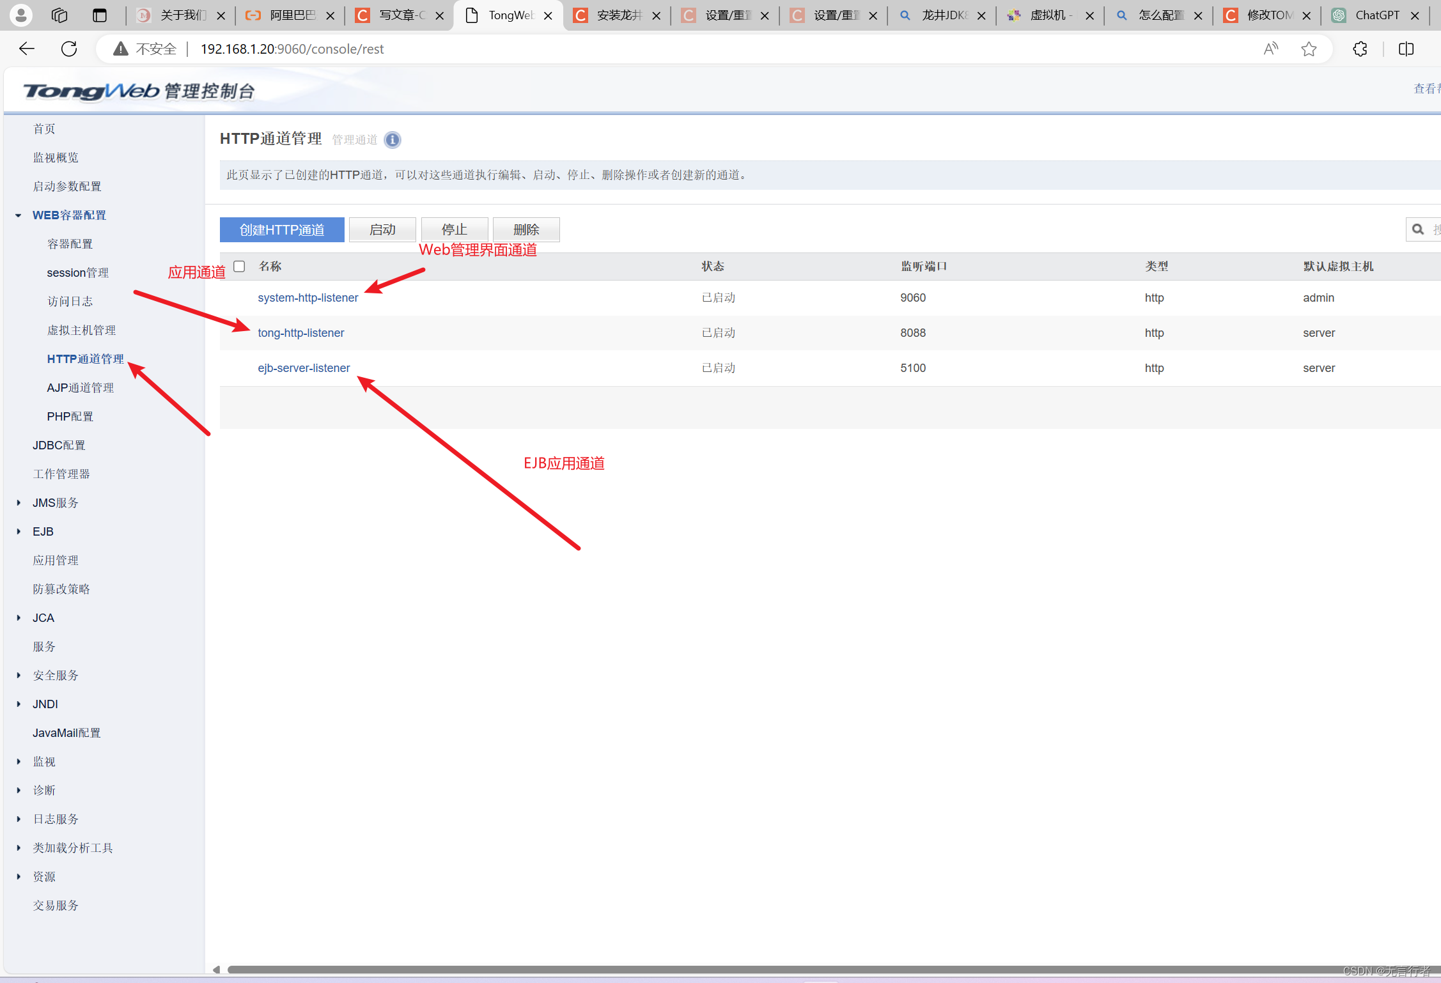Click the info icon beside 管理通道
The width and height of the screenshot is (1441, 983).
click(393, 140)
